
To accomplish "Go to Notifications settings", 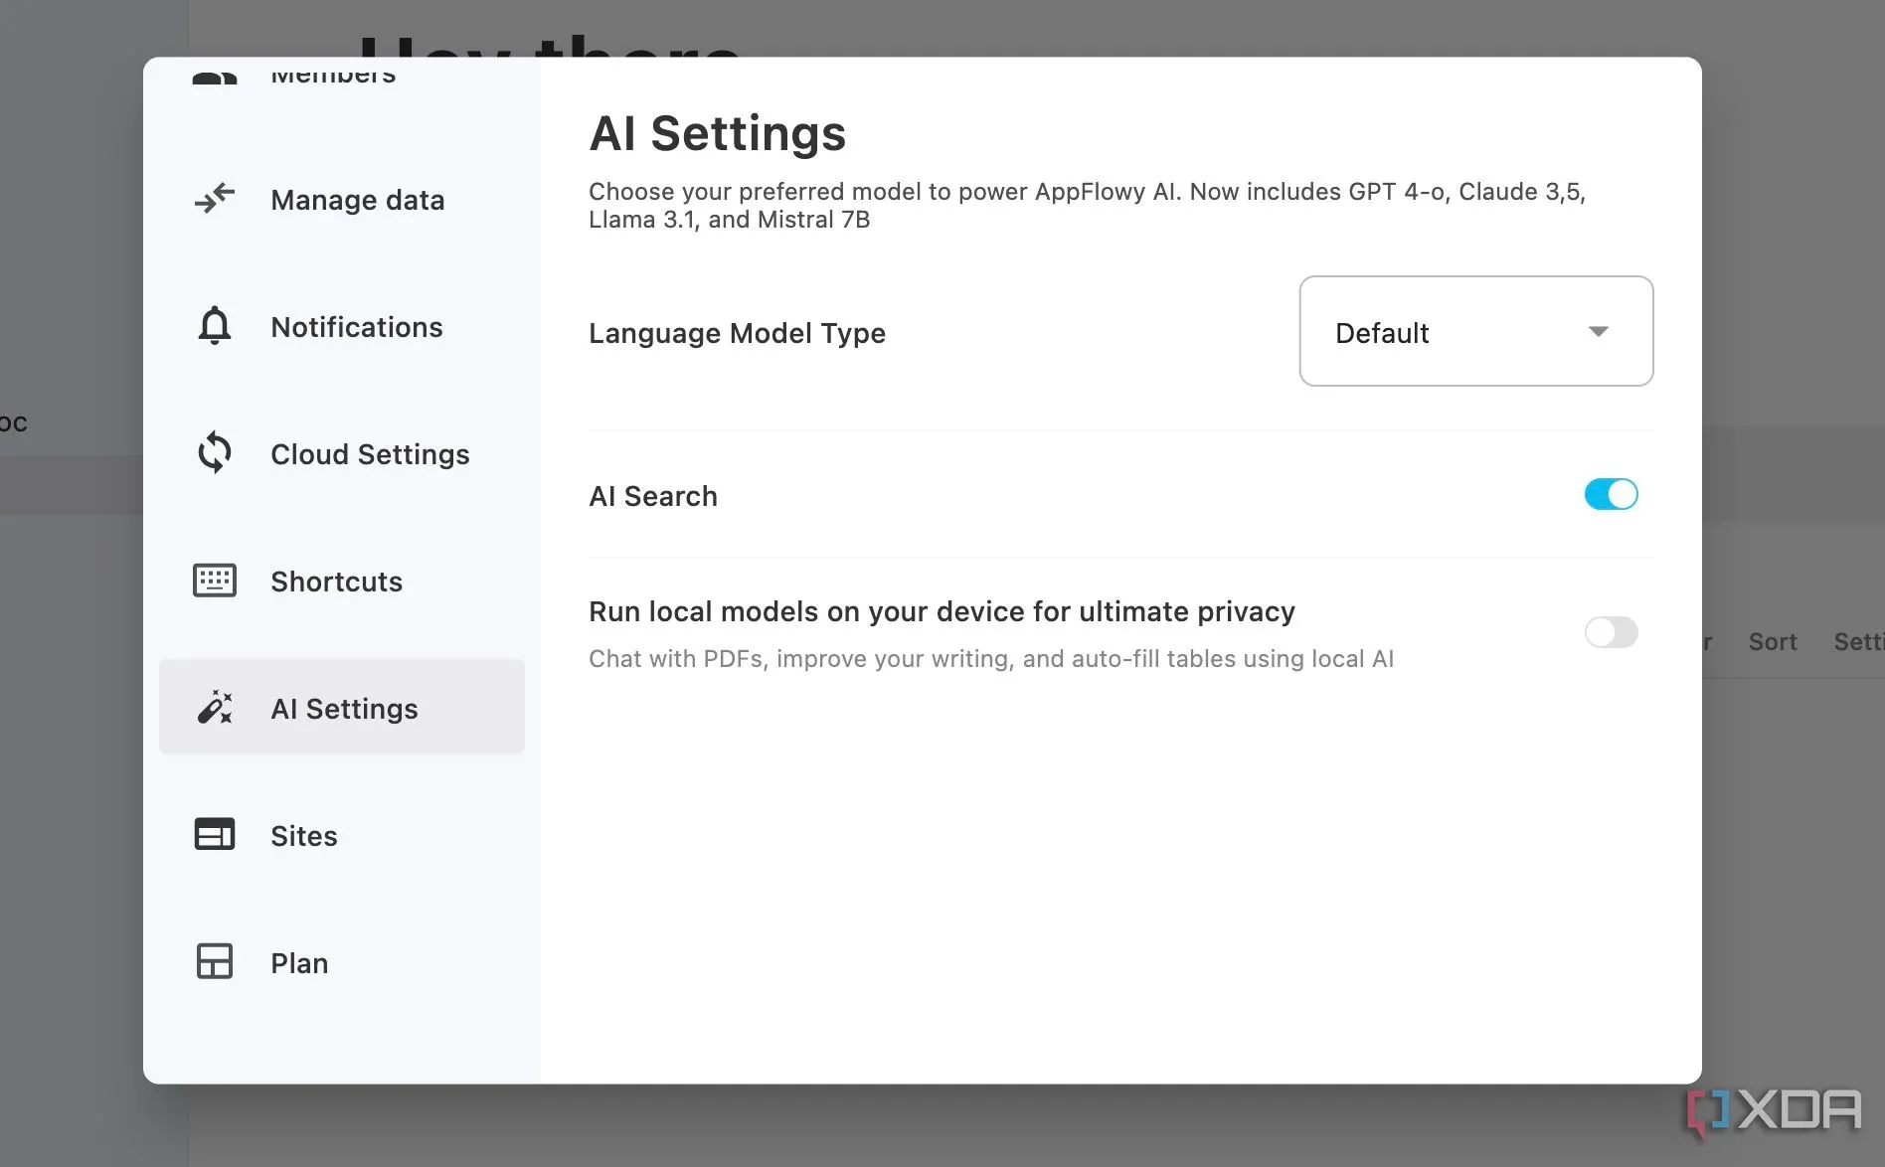I will (x=342, y=327).
